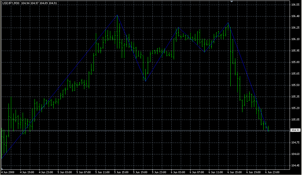Select the 106.55 price scale label
Screen dimensions: 302x175
click(x=295, y=5)
